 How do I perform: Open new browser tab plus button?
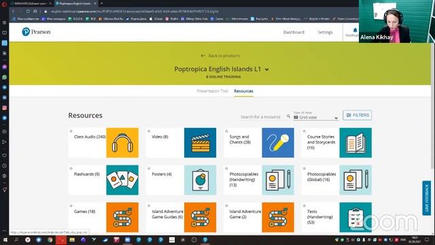coord(102,3)
